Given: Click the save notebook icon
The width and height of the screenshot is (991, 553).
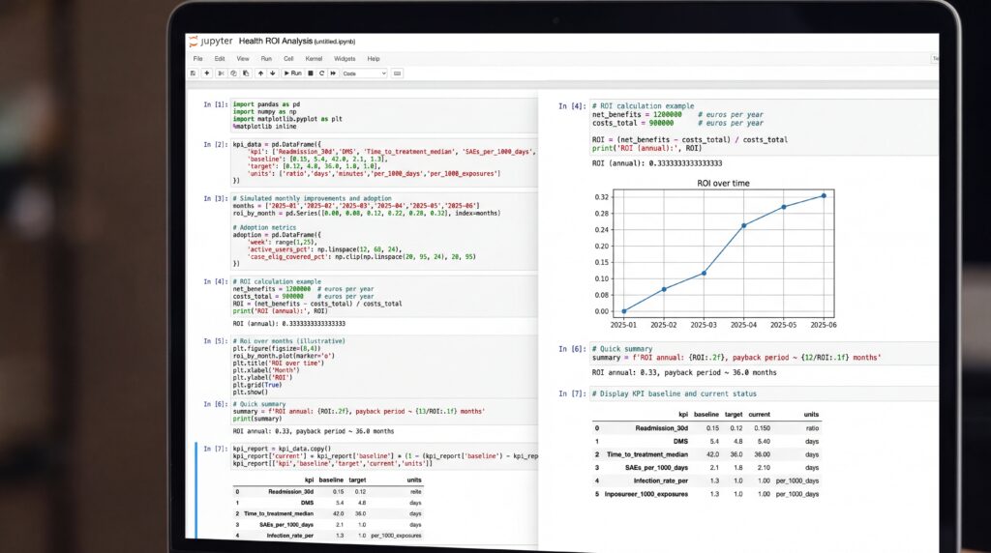Looking at the screenshot, I should coord(194,73).
